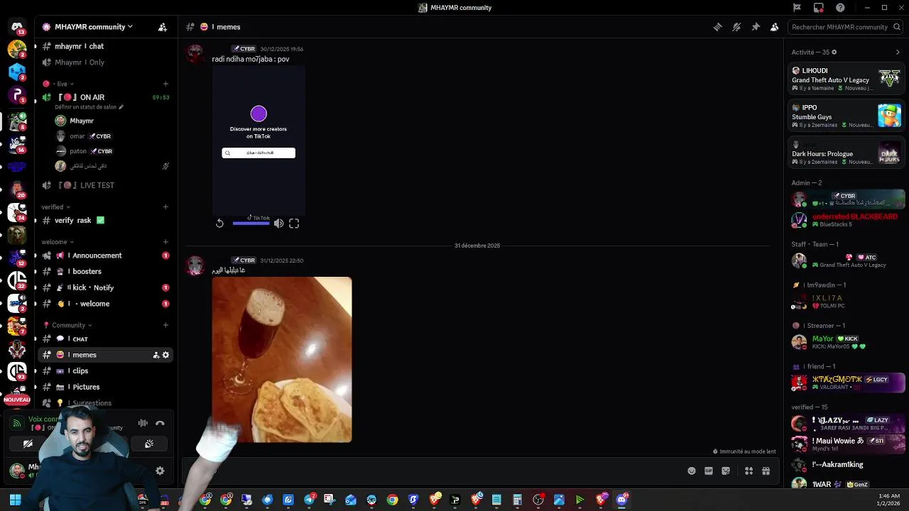Image resolution: width=909 pixels, height=511 pixels.
Task: Click the TikTok video search field
Action: click(258, 153)
